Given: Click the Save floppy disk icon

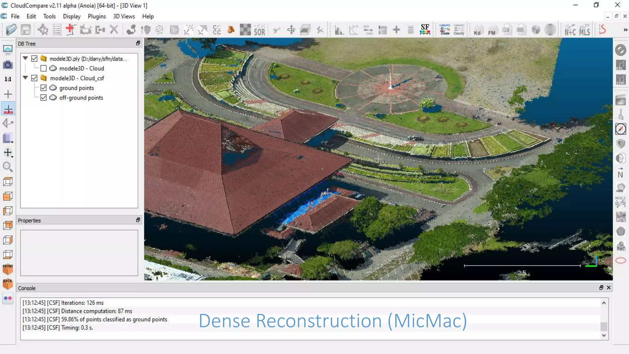Looking at the screenshot, I should [x=26, y=29].
